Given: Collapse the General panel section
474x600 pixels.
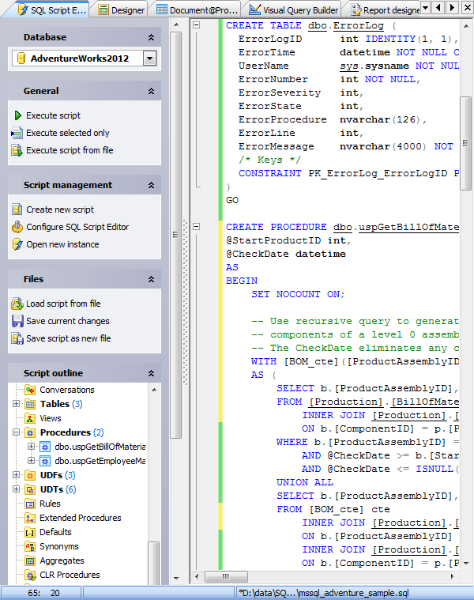Looking at the screenshot, I should coord(150,92).
